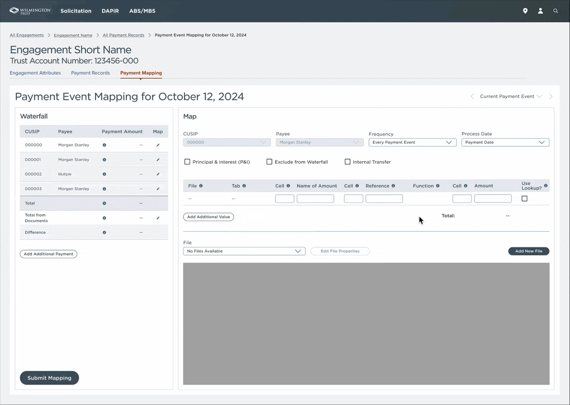Open the No Files Available dropdown
The width and height of the screenshot is (570, 405).
244,251
